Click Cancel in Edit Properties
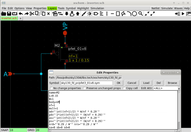 [132, 83]
